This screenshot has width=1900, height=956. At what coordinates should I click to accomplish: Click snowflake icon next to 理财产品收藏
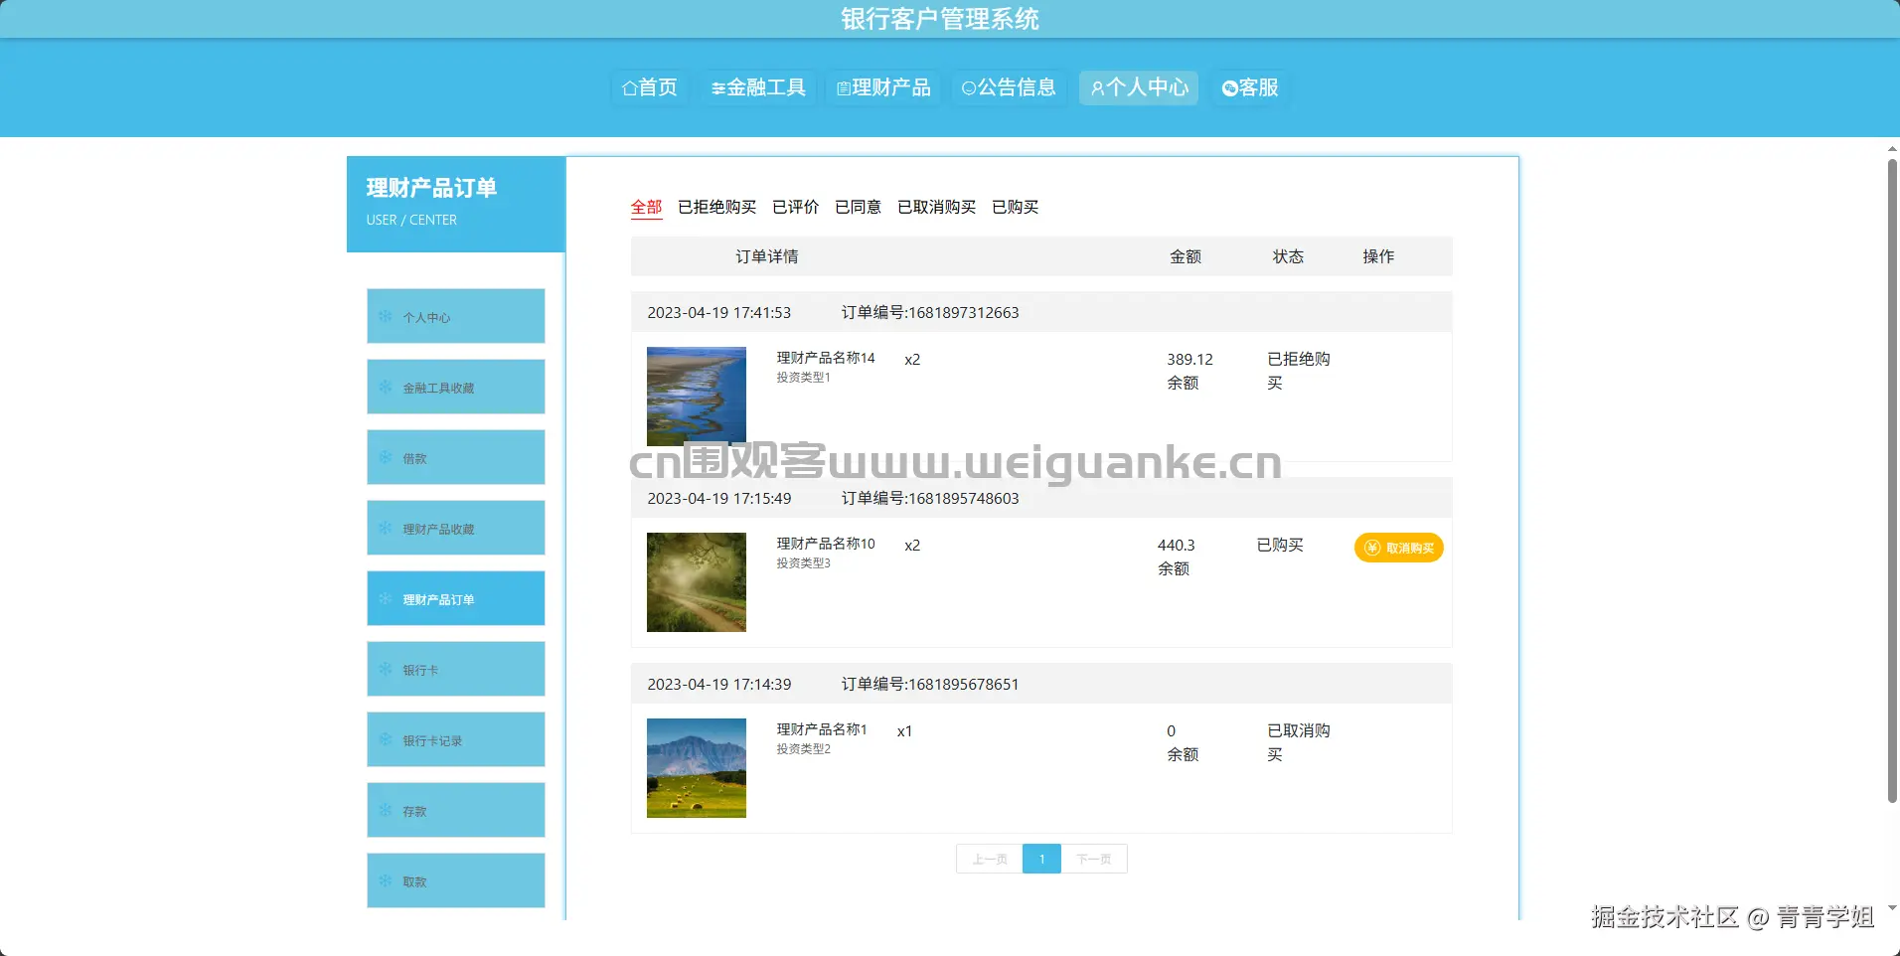tap(386, 529)
